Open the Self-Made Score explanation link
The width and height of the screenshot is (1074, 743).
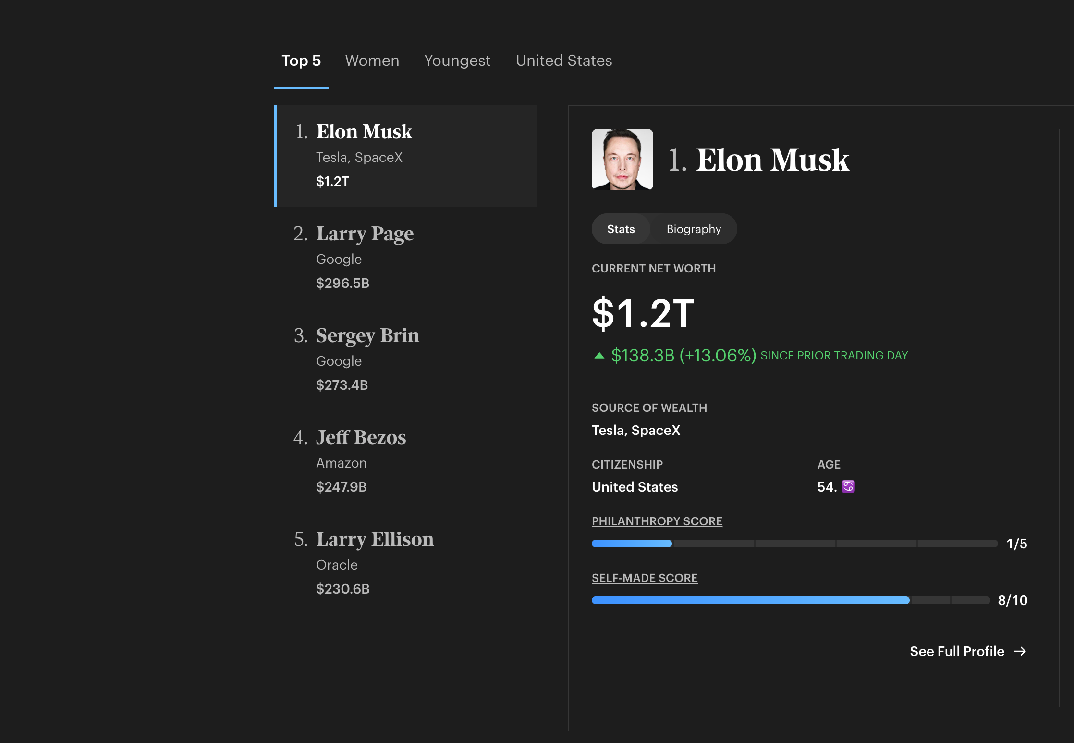(645, 578)
